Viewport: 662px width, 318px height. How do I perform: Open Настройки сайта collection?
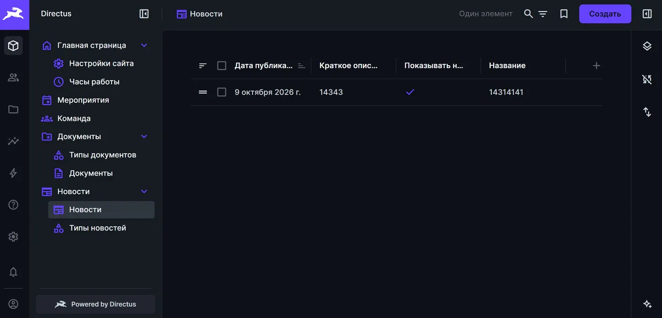point(101,63)
